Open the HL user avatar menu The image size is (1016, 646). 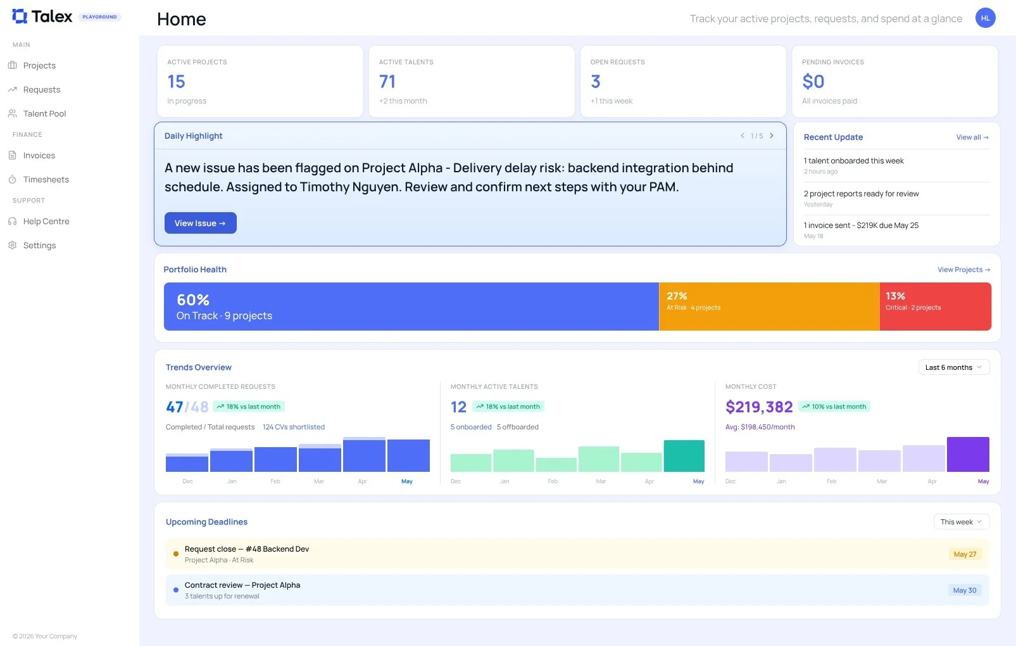[985, 18]
